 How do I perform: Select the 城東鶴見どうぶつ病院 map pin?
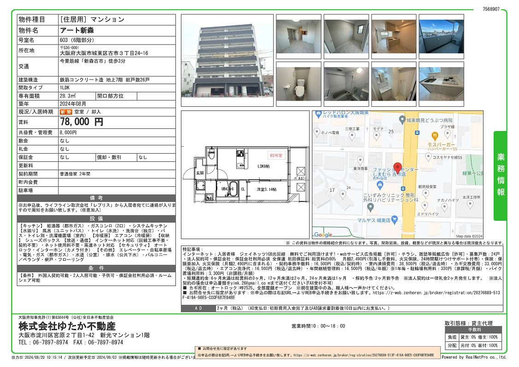point(402,120)
